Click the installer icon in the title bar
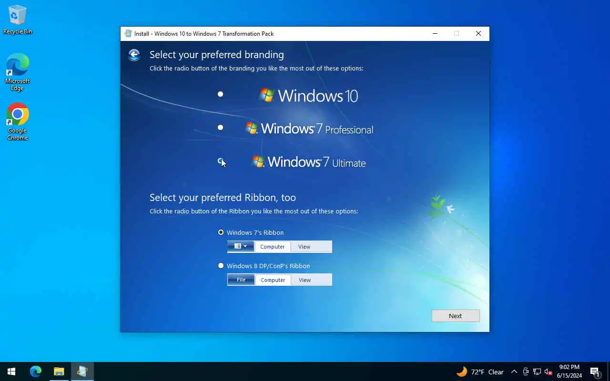This screenshot has width=610, height=381. [128, 33]
